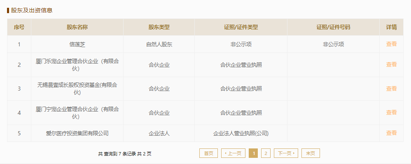
Task: Click the 股东及出资信息 section title
Action: pyautogui.click(x=32, y=10)
